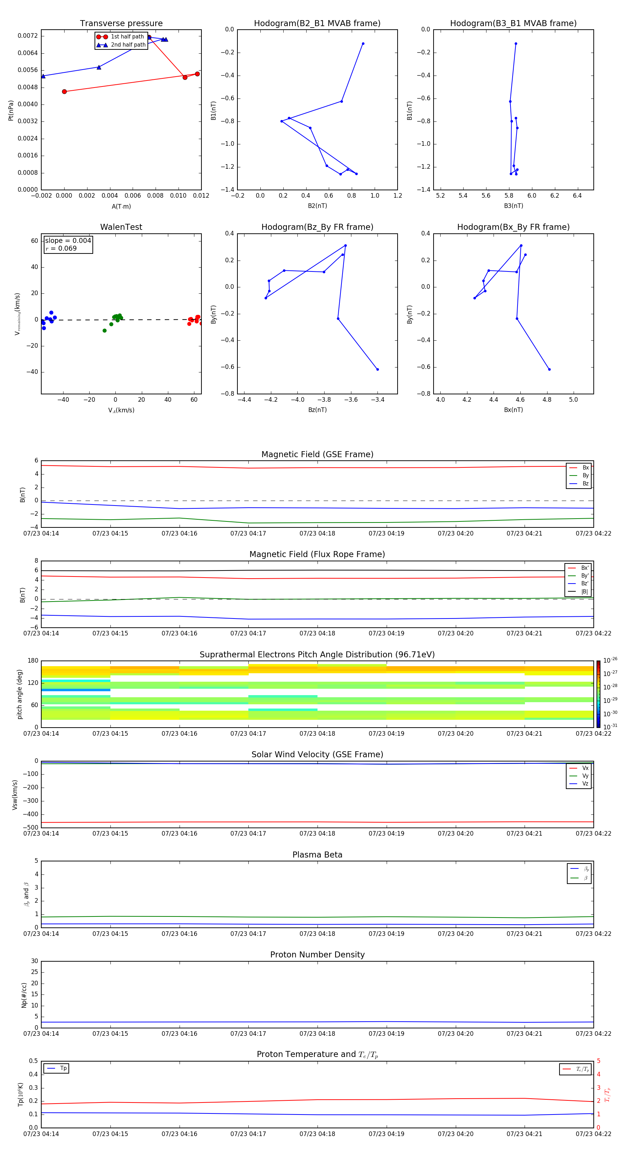This screenshot has height=1165, width=635.
Task: Click the Vx legend entry
Action: click(579, 769)
